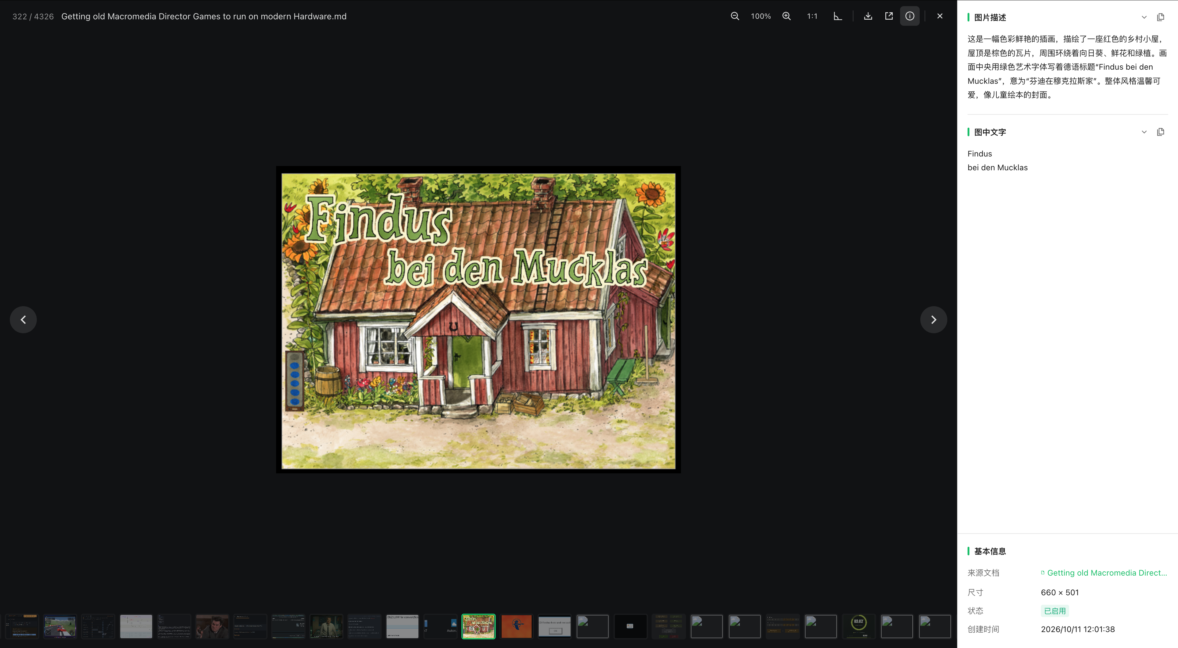Select the orange bird thumbnail
This screenshot has height=648, width=1178.
click(x=517, y=627)
